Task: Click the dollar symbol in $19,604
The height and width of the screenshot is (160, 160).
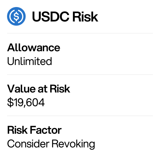Action: point(11,102)
